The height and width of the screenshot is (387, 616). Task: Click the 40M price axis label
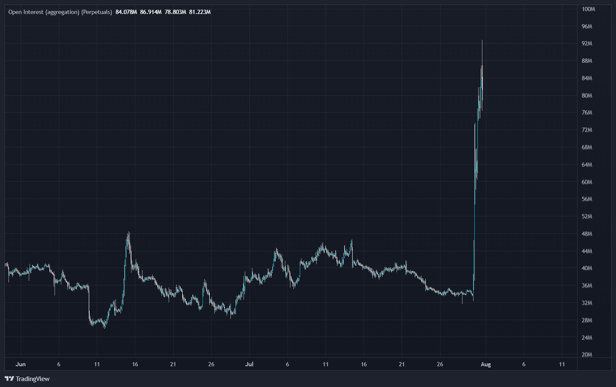587,268
